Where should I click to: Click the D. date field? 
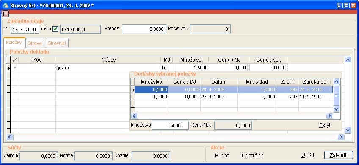coord(25,30)
